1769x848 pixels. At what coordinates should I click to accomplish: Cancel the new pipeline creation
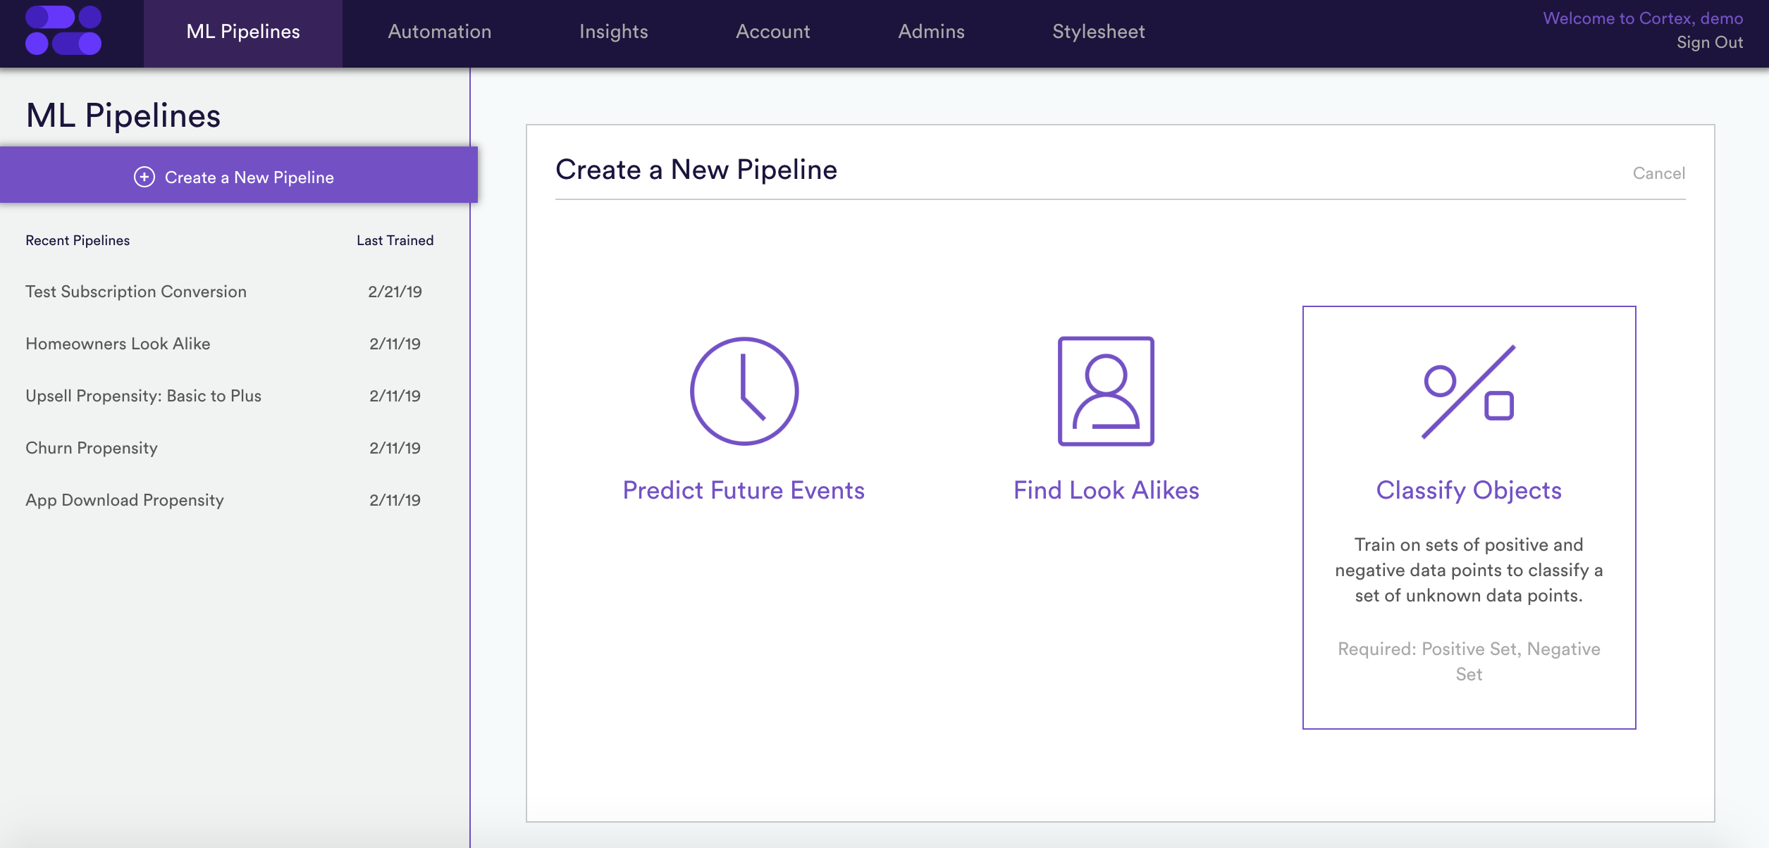point(1659,173)
